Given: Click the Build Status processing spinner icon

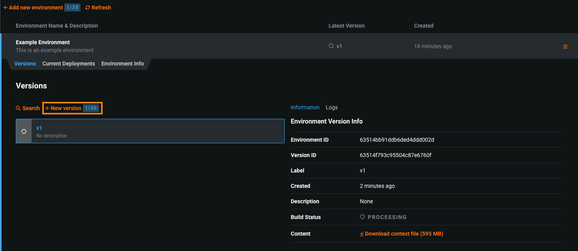Looking at the screenshot, I should [x=362, y=217].
